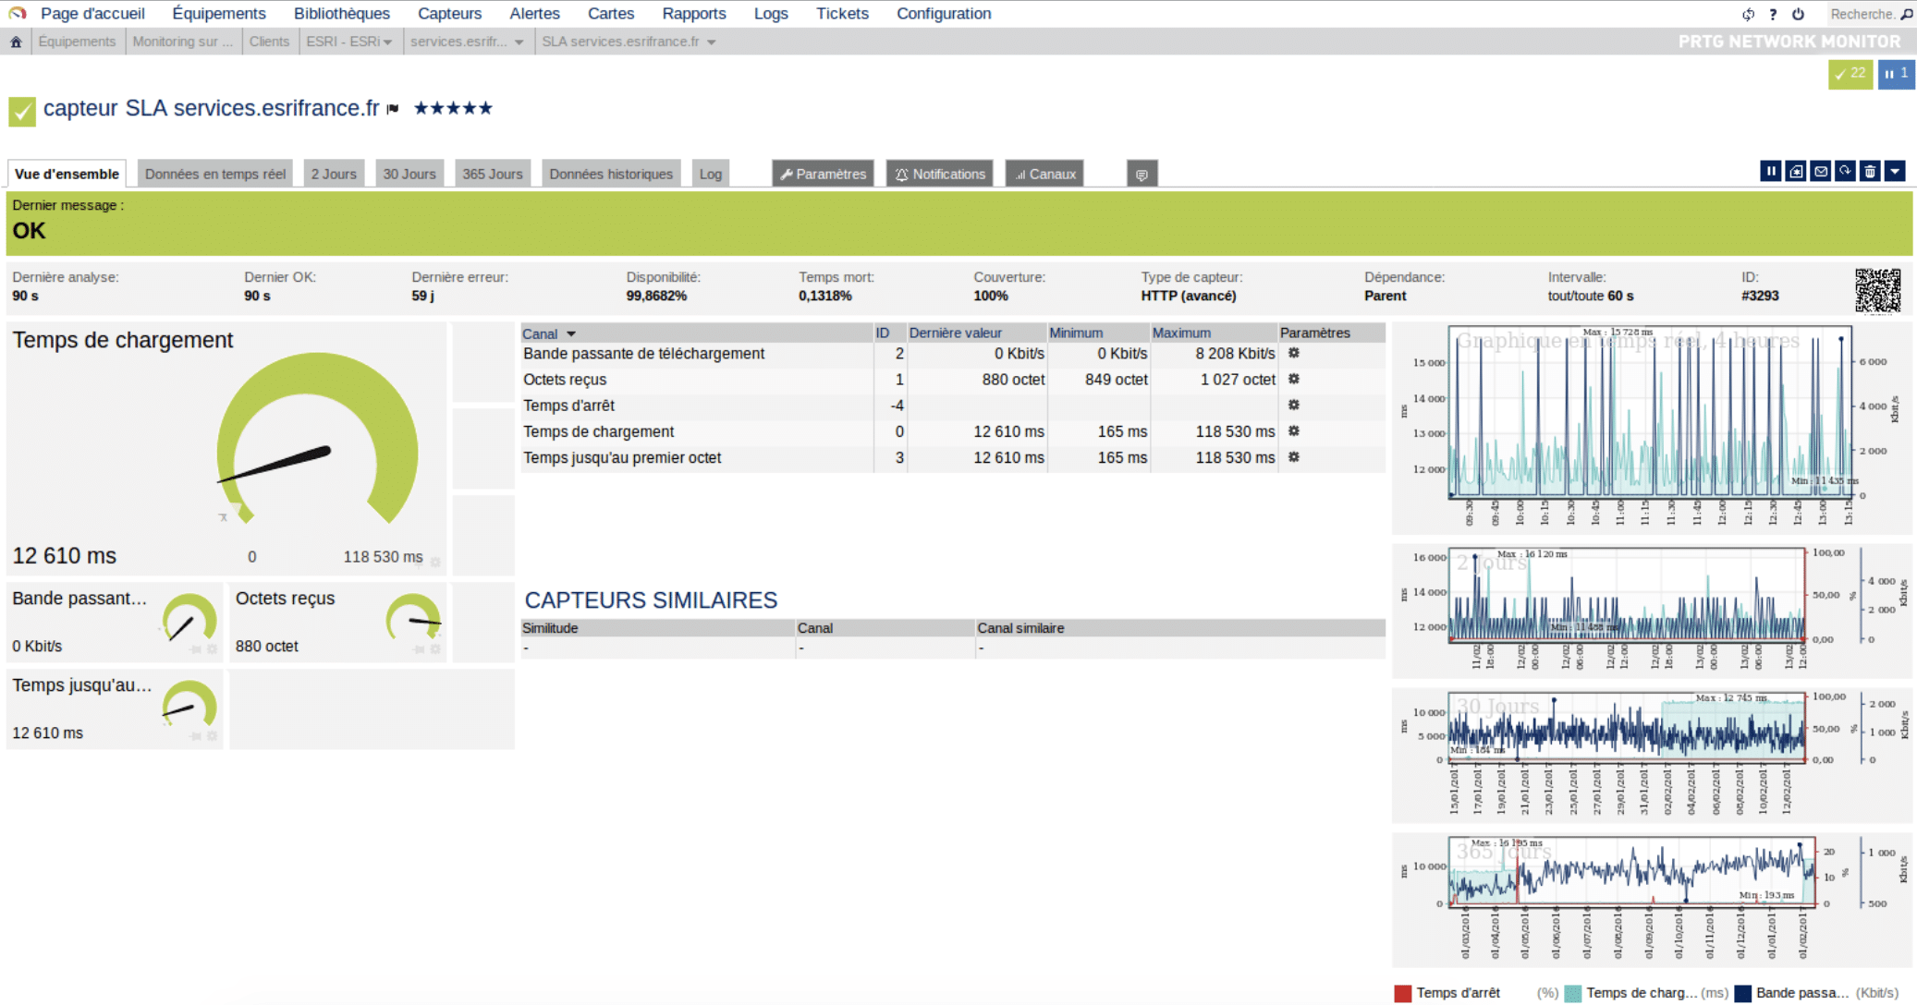
Task: Open the Page d'accueil menu
Action: [x=92, y=14]
